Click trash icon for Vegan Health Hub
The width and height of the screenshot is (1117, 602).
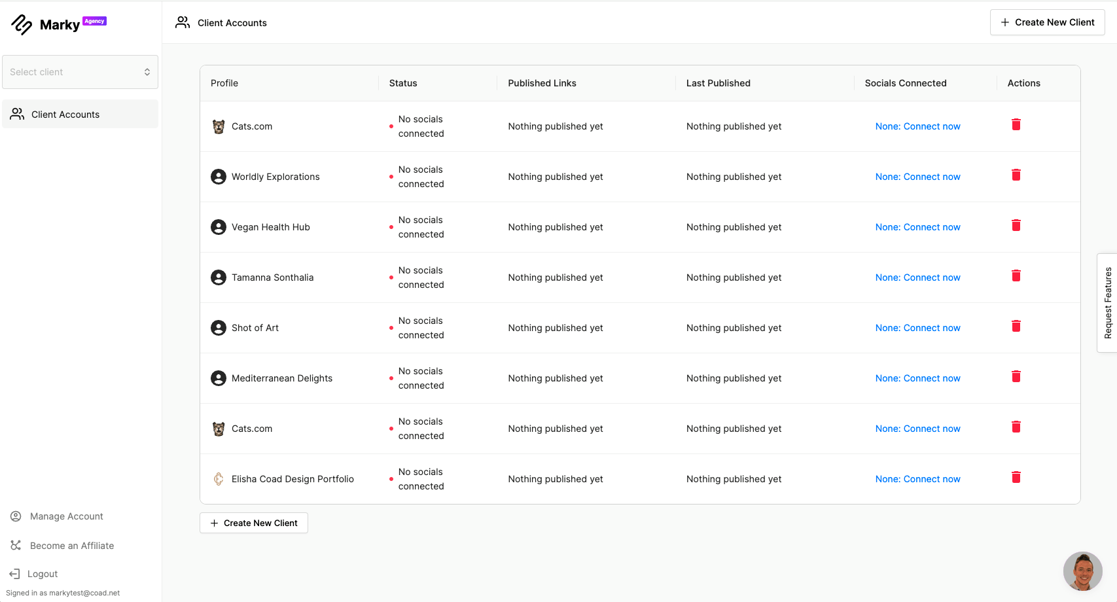click(x=1016, y=225)
